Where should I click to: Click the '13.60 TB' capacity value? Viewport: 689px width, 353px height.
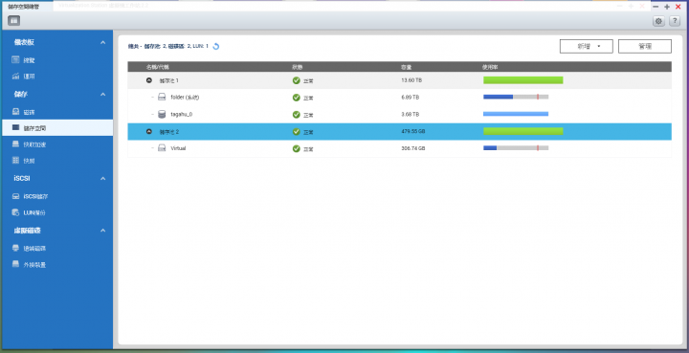(411, 80)
